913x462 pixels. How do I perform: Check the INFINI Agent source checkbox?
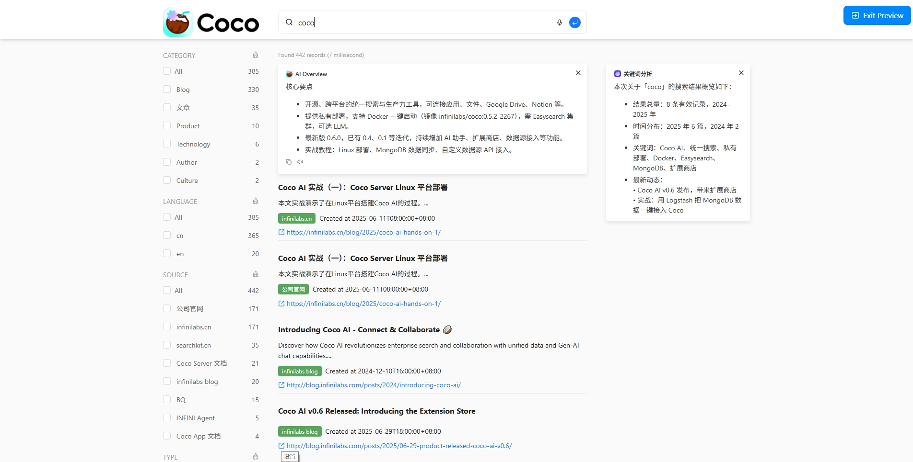point(167,417)
